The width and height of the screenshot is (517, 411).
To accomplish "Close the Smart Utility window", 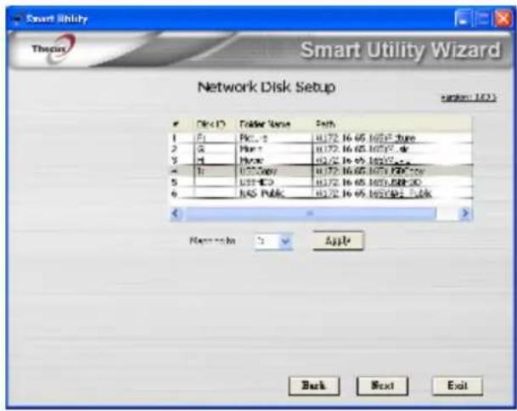I will [503, 19].
